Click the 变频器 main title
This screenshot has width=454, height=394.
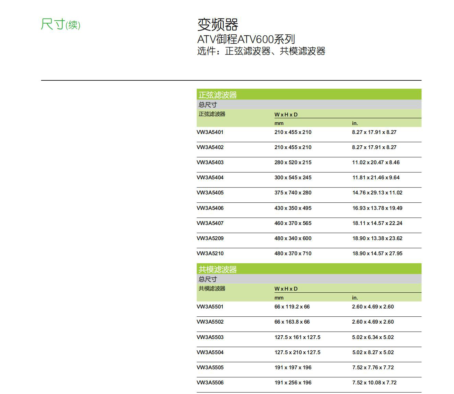tap(218, 25)
